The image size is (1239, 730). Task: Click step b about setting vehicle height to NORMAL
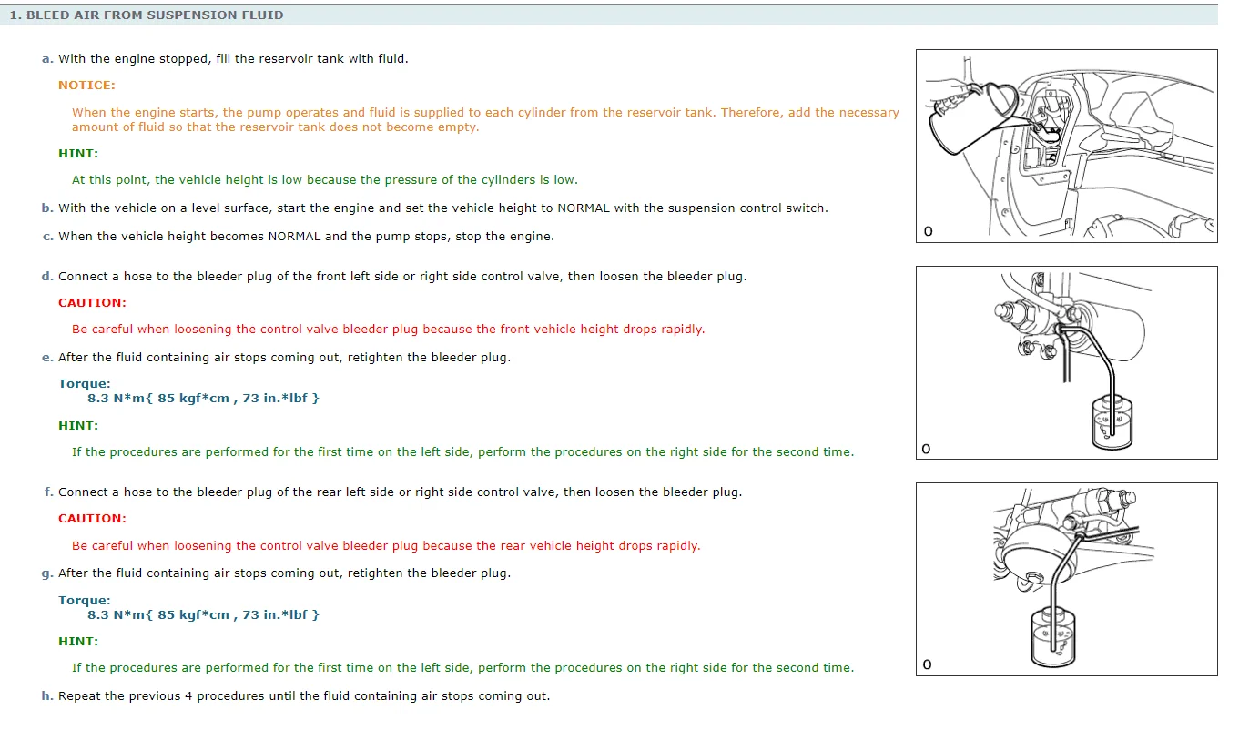[x=442, y=208]
